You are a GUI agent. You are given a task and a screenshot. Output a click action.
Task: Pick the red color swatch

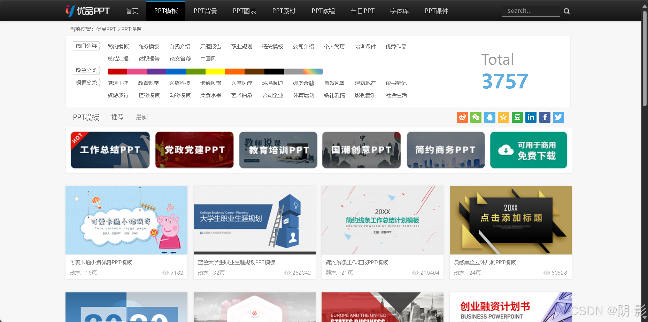click(x=117, y=72)
